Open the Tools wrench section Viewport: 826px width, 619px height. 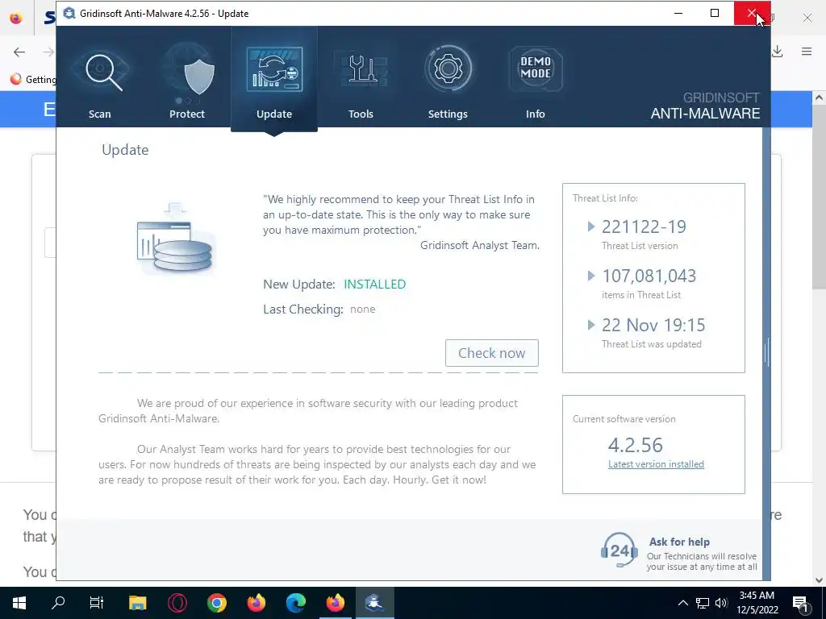361,79
